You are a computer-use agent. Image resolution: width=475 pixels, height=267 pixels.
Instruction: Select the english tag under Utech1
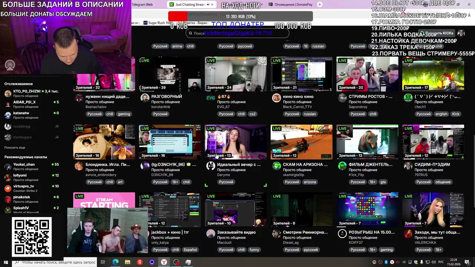click(441, 114)
